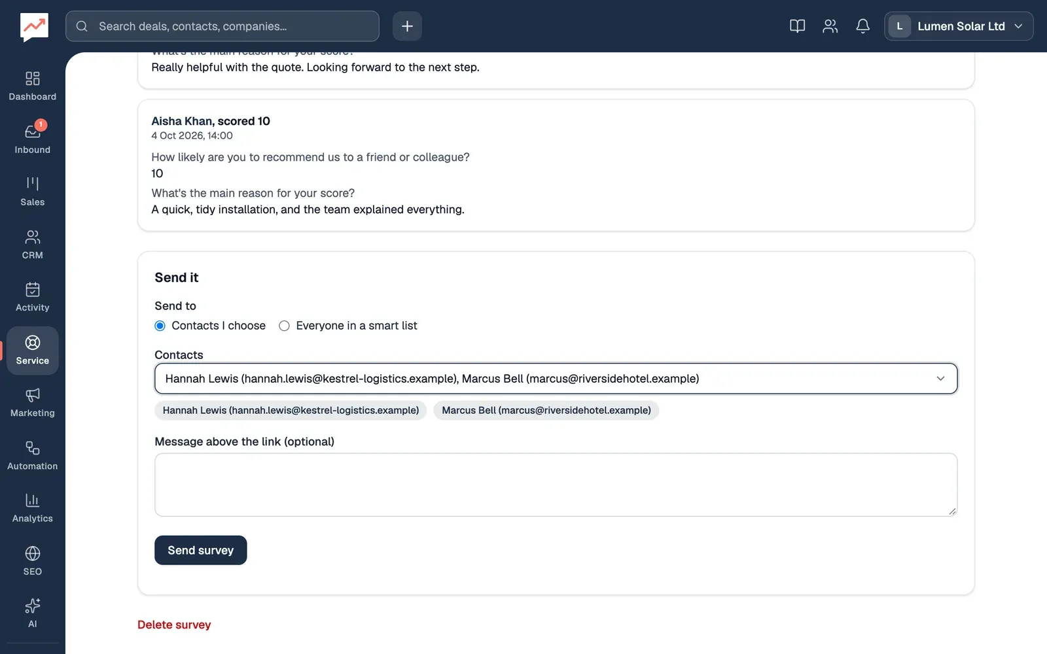The image size is (1047, 654).
Task: Select the Contacts I choose radio
Action: (160, 326)
